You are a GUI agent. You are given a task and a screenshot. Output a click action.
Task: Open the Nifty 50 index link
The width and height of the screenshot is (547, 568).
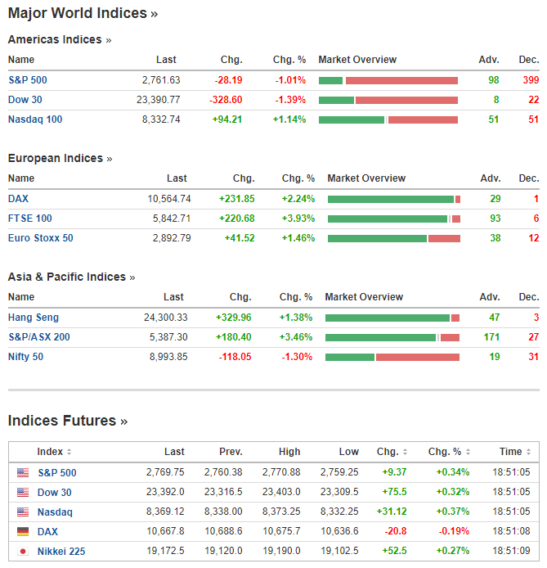pyautogui.click(x=25, y=357)
